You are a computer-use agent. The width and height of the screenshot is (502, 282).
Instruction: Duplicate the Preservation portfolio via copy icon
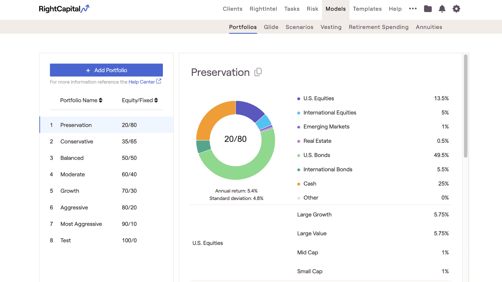258,72
